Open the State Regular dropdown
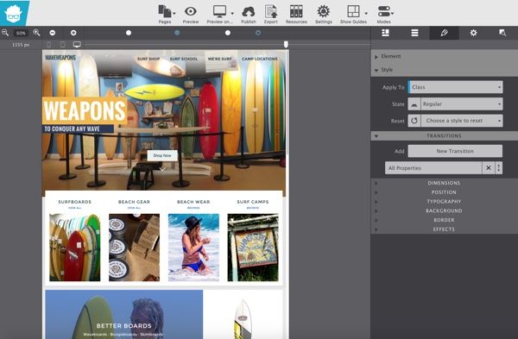 tap(462, 104)
